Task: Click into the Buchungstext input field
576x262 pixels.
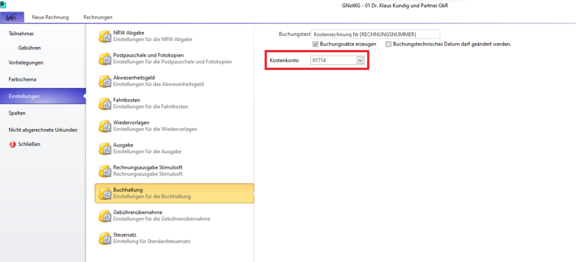Action: (375, 34)
